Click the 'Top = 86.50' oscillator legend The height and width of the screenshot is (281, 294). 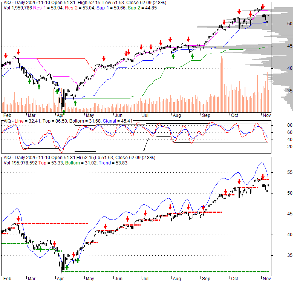[x=55, y=121]
